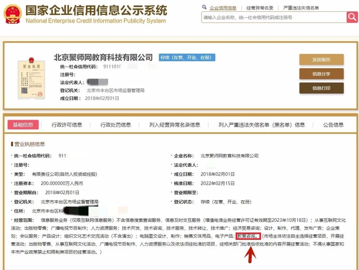
Task: Open the 列入经营异常名录信息 tab
Action: pos(175,125)
